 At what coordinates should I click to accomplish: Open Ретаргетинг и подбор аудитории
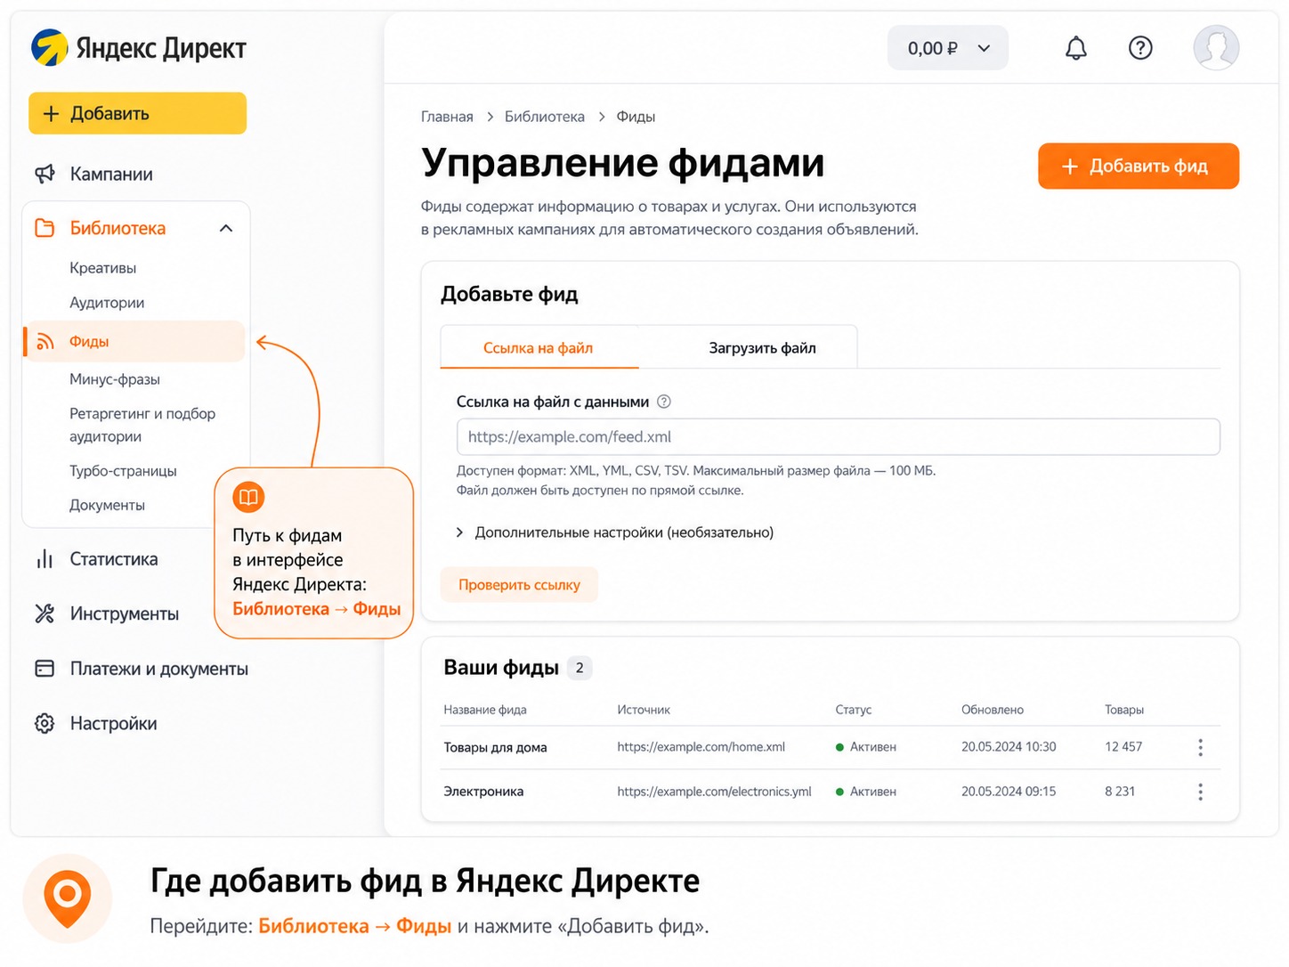[142, 425]
